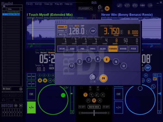The width and height of the screenshot is (163, 122).
Task: Click the CUE button on green deck
Action: coord(31,94)
